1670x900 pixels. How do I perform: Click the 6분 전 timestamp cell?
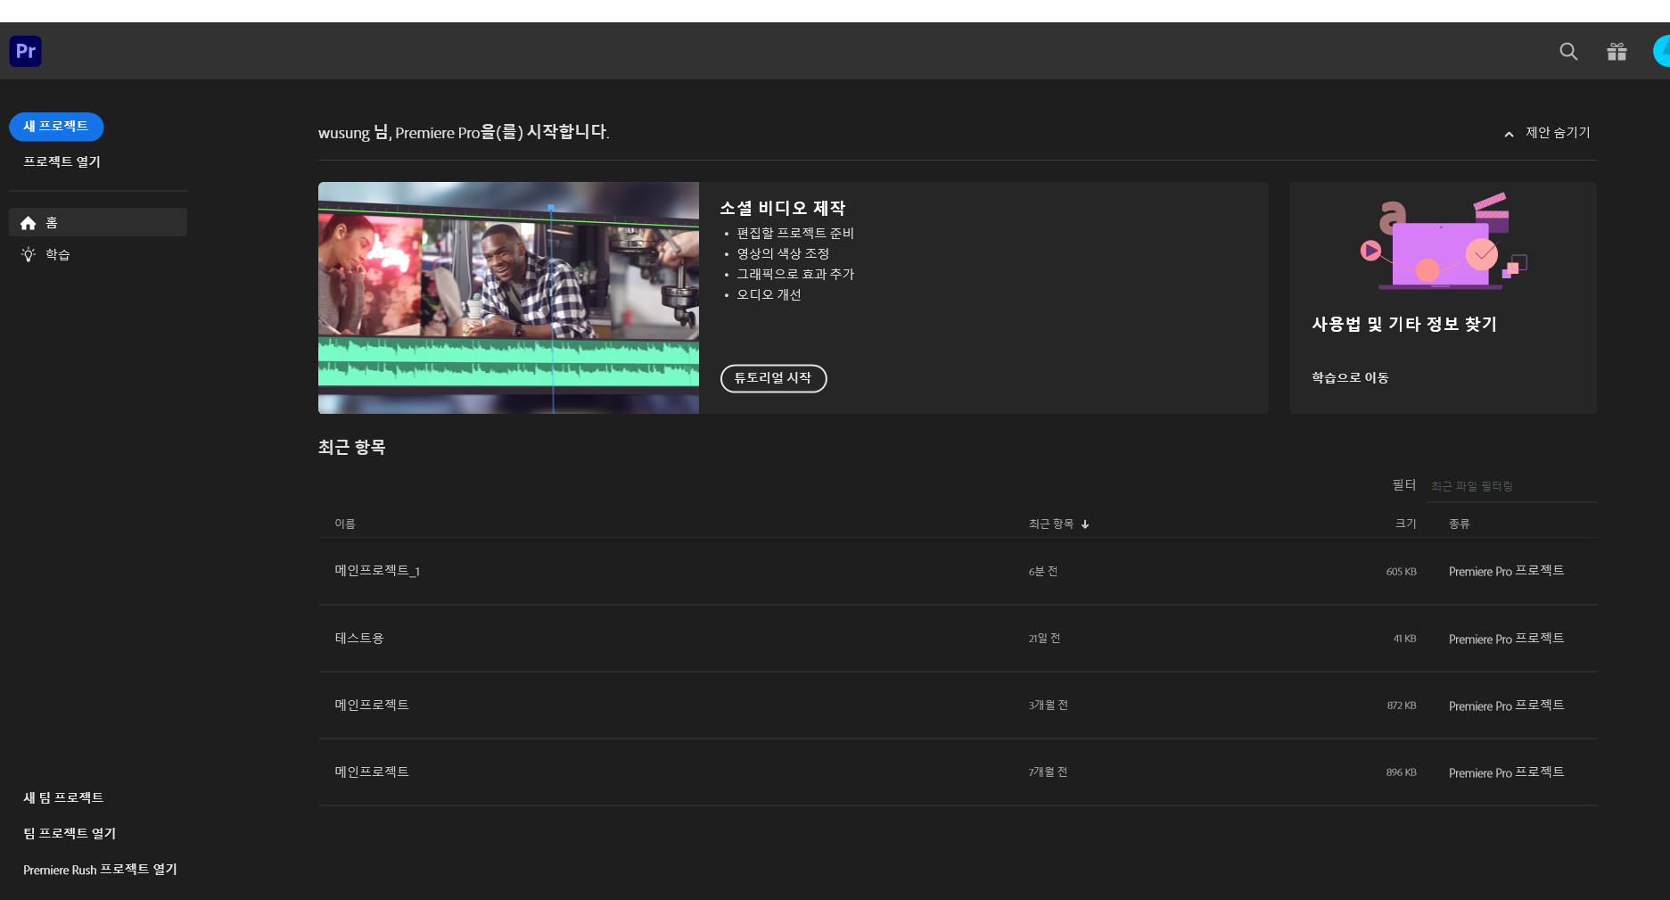1043,572
